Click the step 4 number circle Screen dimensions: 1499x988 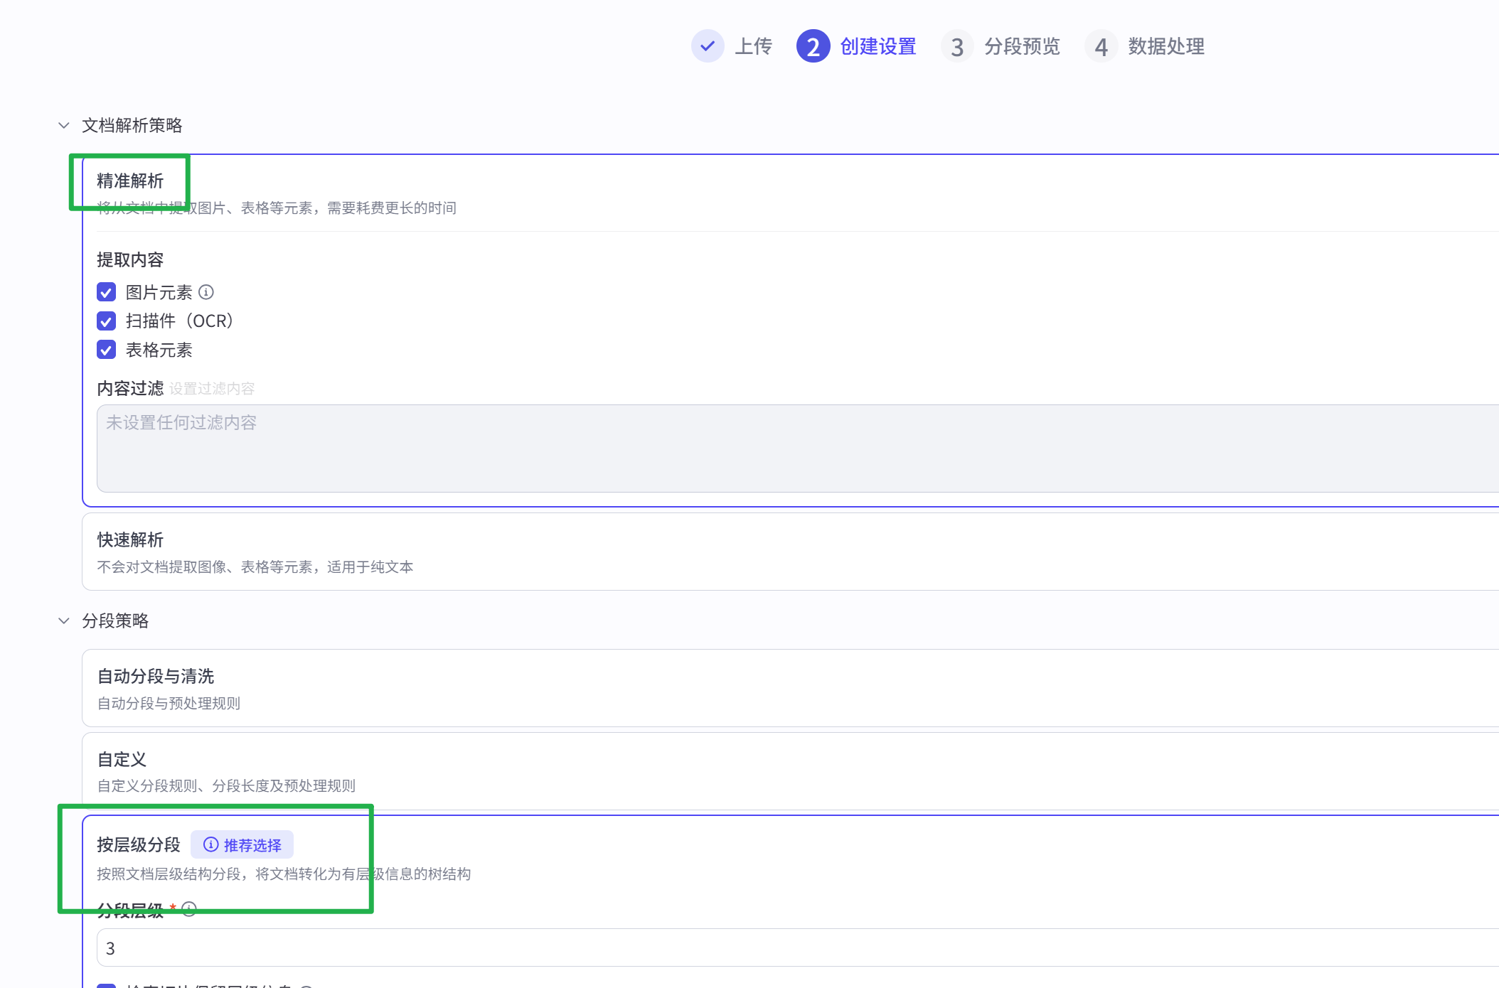(1101, 46)
